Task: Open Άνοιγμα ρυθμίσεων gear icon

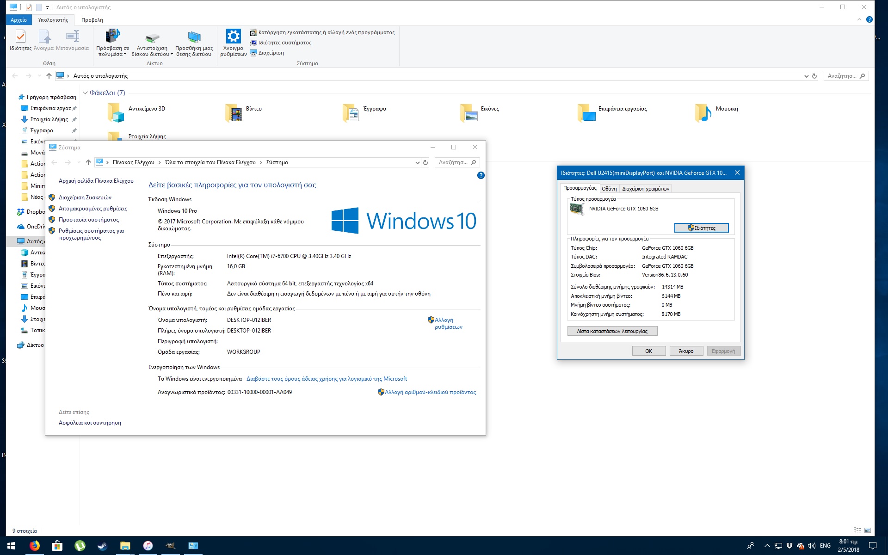Action: pyautogui.click(x=233, y=43)
